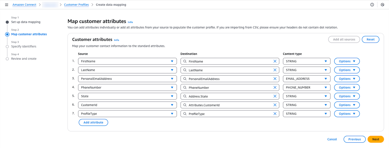Go to Amazon Connect breadcrumb
389x148 pixels.
pyautogui.click(x=24, y=5)
